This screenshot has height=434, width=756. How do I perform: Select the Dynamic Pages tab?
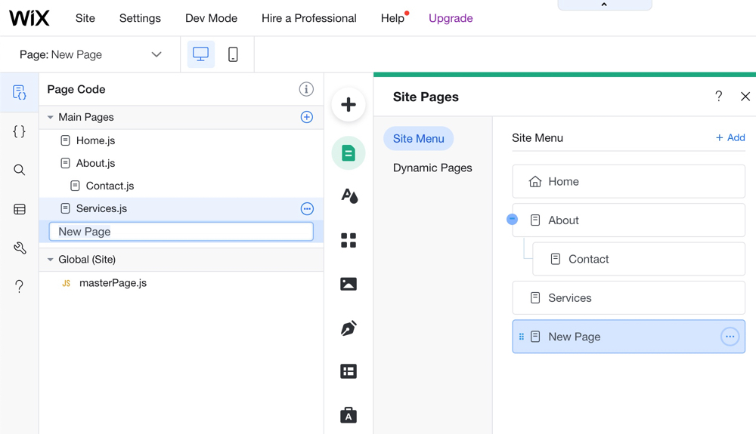coord(432,168)
